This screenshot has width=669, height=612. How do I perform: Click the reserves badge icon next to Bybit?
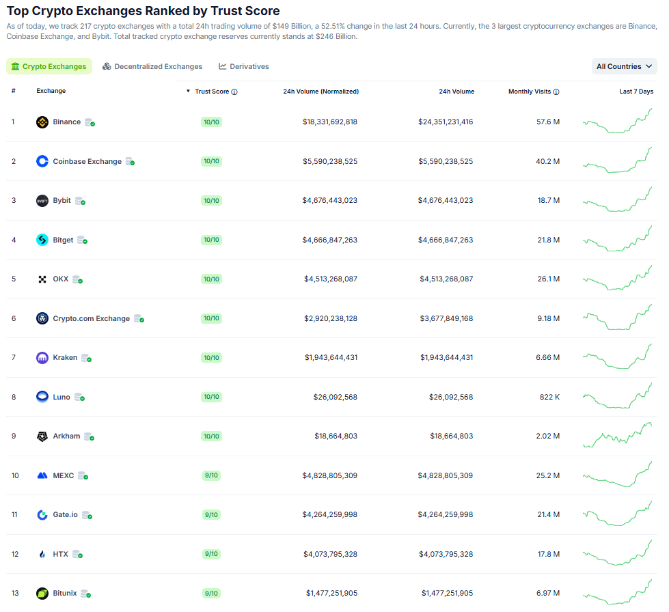[x=80, y=201]
